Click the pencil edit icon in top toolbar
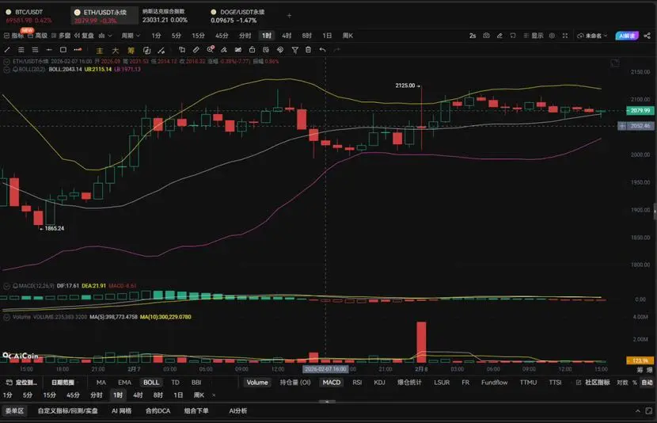 499,36
